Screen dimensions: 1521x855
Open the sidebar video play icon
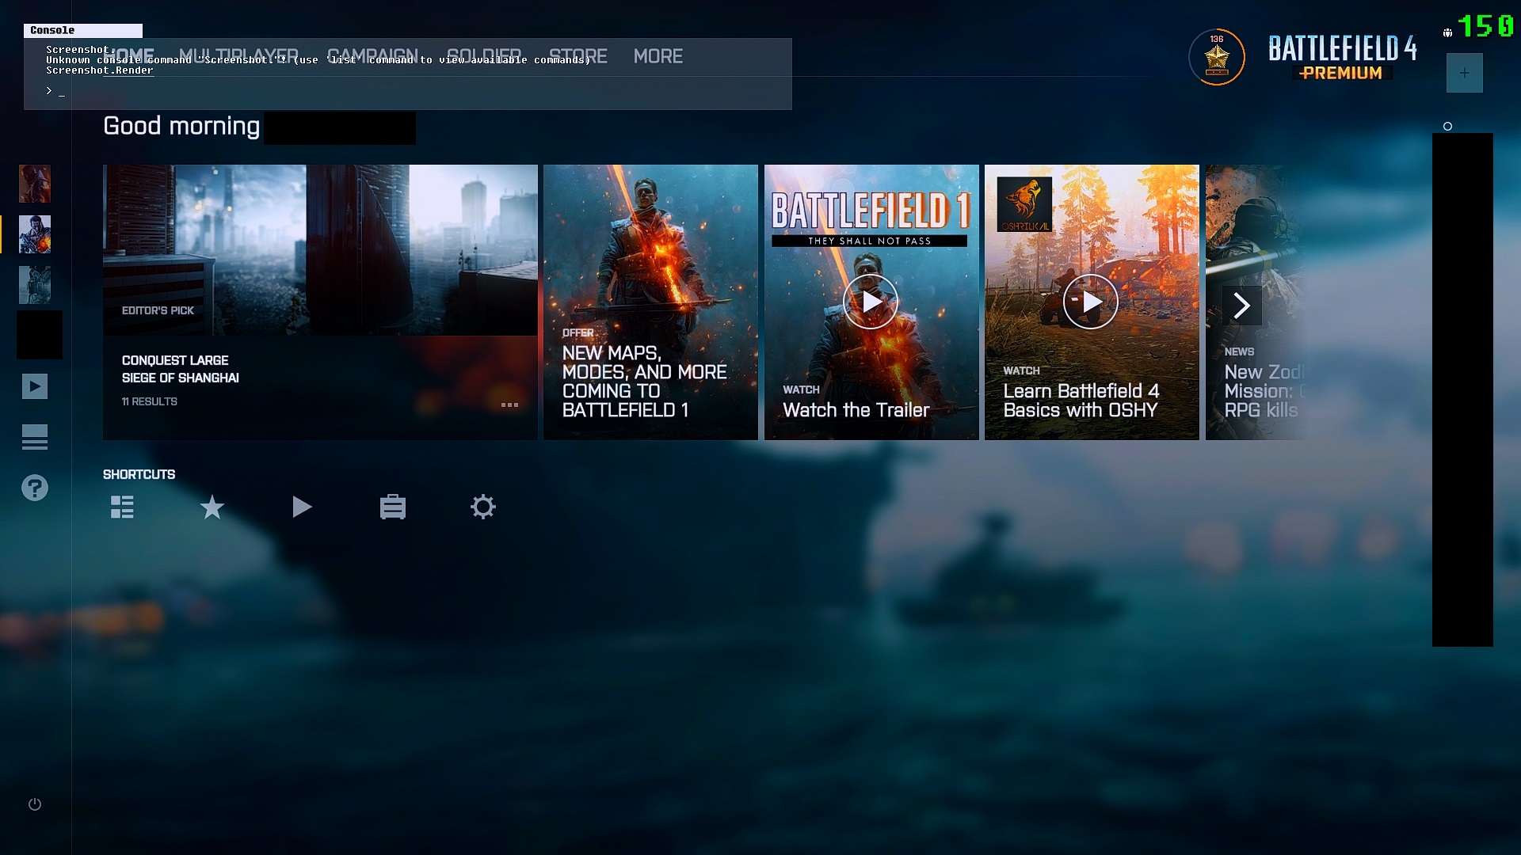pos(35,386)
